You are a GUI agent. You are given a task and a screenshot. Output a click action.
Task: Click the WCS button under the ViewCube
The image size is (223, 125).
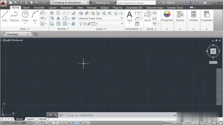click(213, 62)
